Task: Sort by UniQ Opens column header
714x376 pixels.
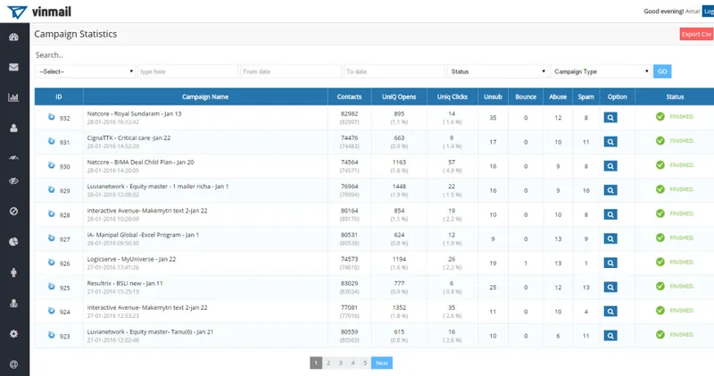Action: 399,96
